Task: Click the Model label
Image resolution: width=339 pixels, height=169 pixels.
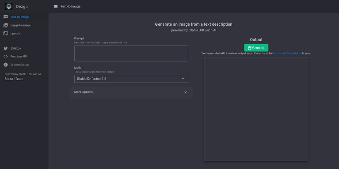Action: click(x=78, y=68)
